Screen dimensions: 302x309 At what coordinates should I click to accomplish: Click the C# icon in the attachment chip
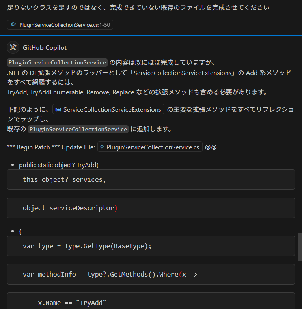click(13, 24)
